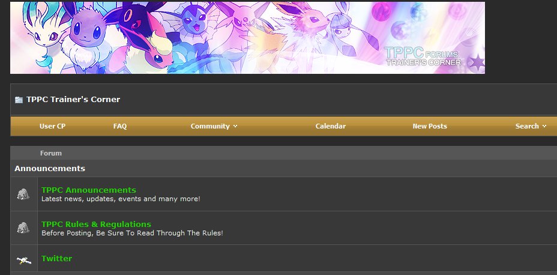Click the Search menu label
Screen dimensions: 557x275
[527, 126]
